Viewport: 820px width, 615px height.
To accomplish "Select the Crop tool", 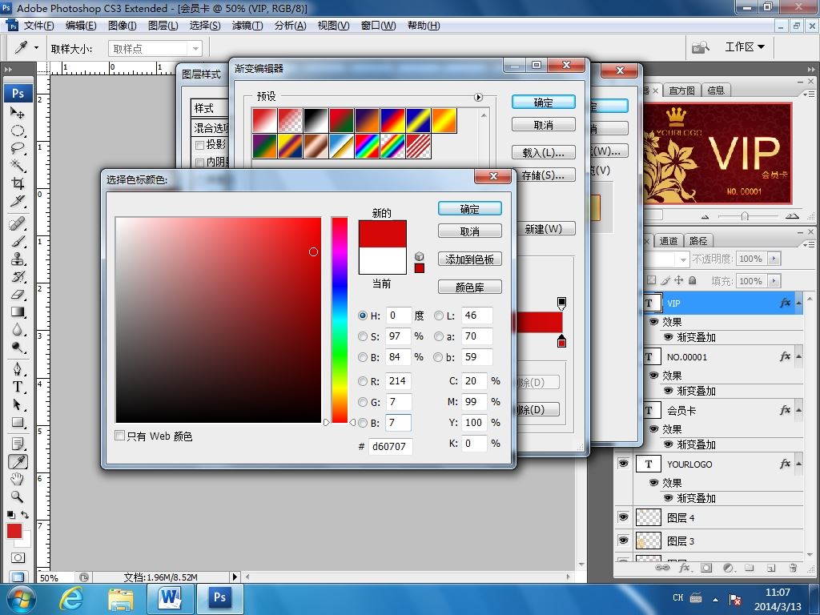I will [x=18, y=183].
